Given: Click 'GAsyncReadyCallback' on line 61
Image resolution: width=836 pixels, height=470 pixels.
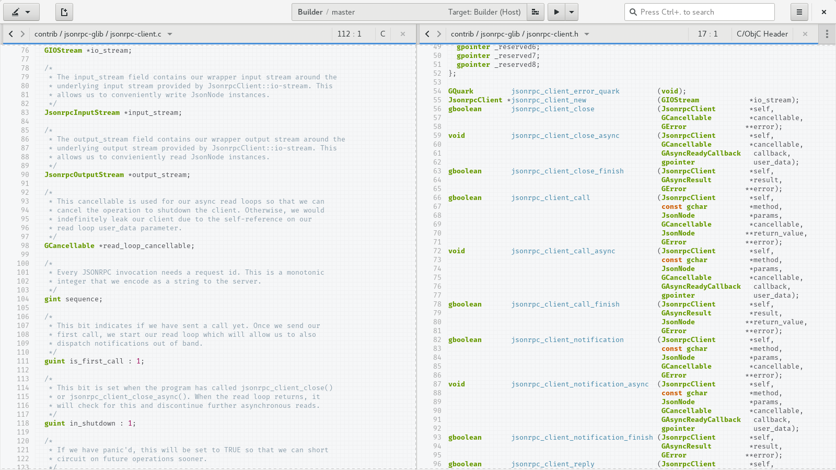Looking at the screenshot, I should [x=701, y=153].
